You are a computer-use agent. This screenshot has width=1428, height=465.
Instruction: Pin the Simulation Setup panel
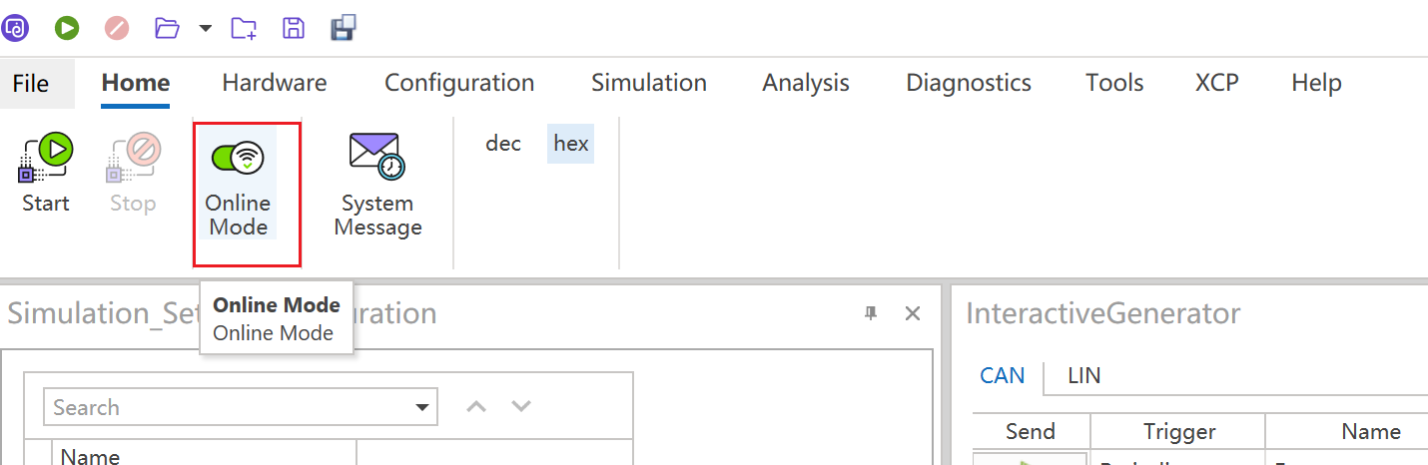pos(871,313)
